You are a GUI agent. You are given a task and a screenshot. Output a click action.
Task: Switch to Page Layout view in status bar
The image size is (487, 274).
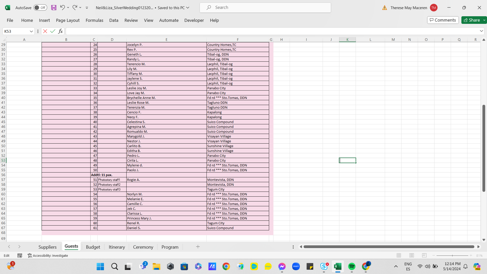click(412, 255)
